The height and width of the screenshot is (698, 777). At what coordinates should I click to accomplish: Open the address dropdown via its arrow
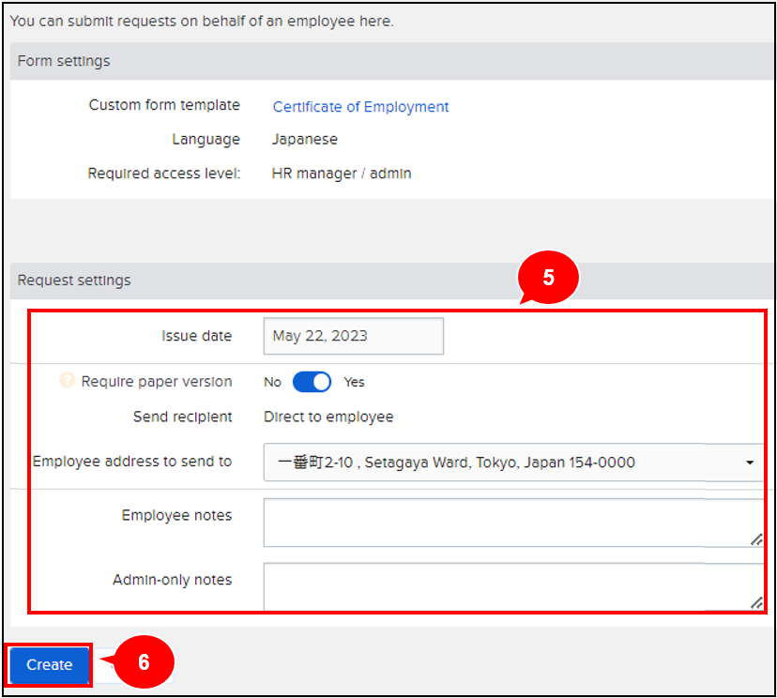[750, 463]
